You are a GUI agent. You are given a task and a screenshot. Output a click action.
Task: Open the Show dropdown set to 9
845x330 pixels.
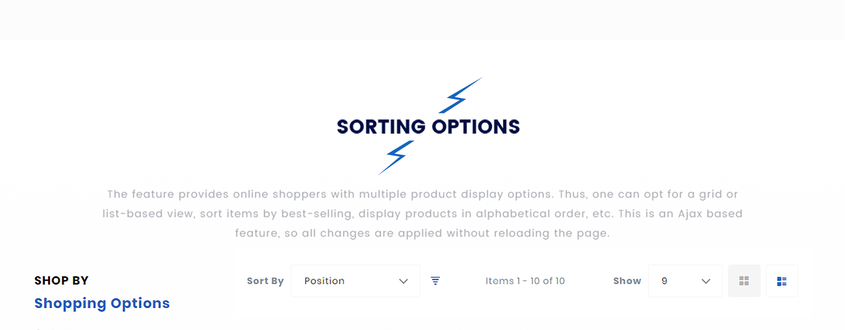pyautogui.click(x=685, y=281)
